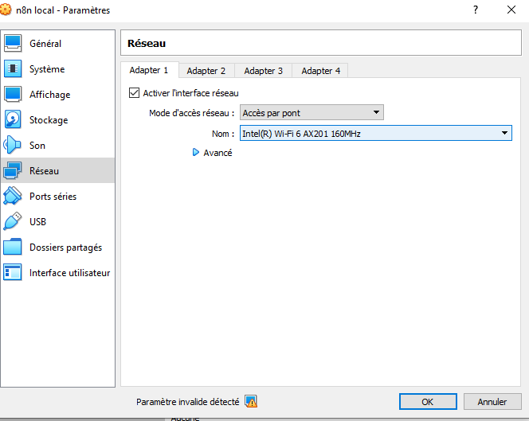The height and width of the screenshot is (421, 529).
Task: Uncheck Activer l'interface réseau checkbox
Action: click(x=134, y=93)
